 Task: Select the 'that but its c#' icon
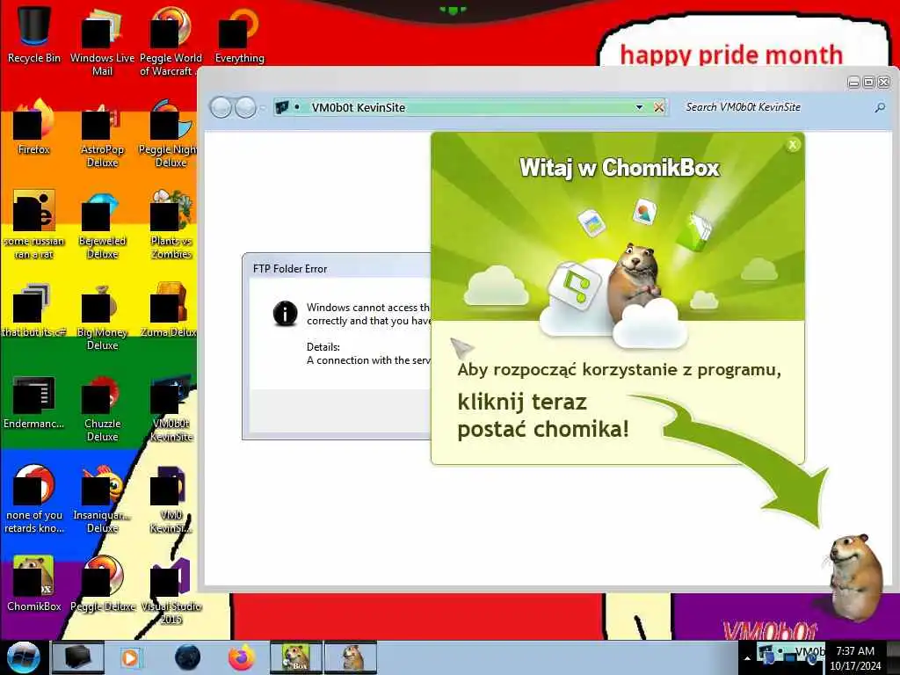[34, 310]
